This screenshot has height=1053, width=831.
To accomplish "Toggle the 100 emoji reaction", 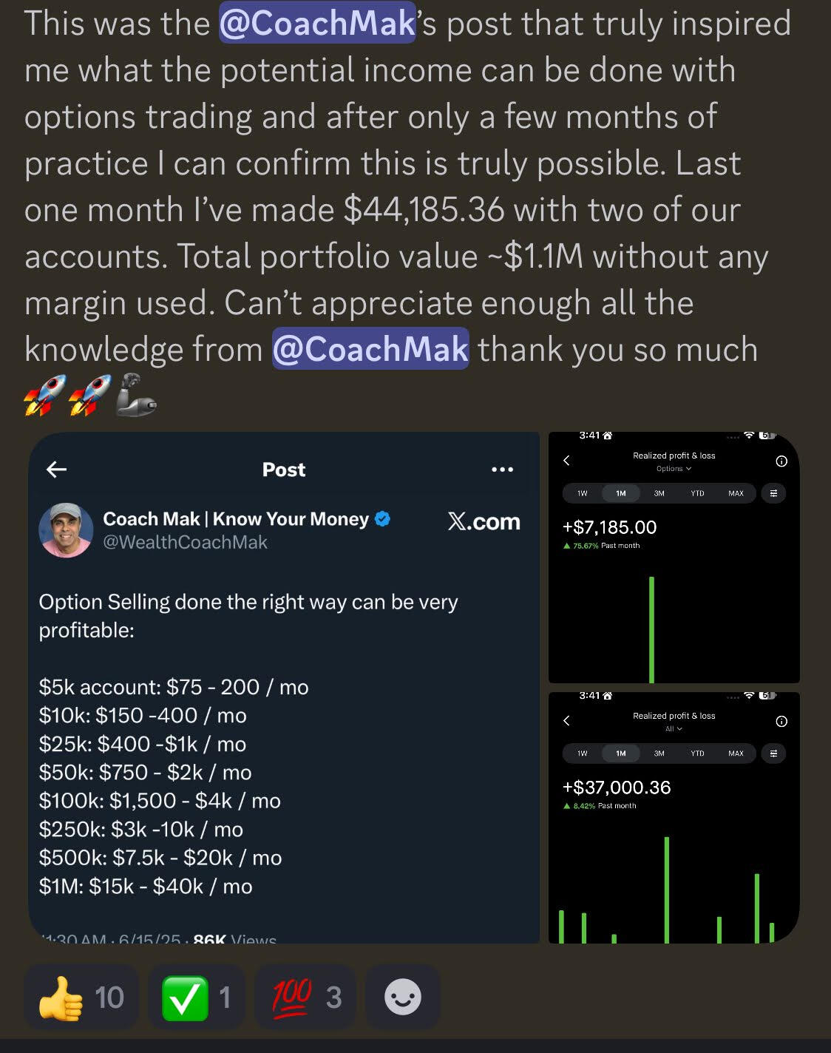I will 305,998.
